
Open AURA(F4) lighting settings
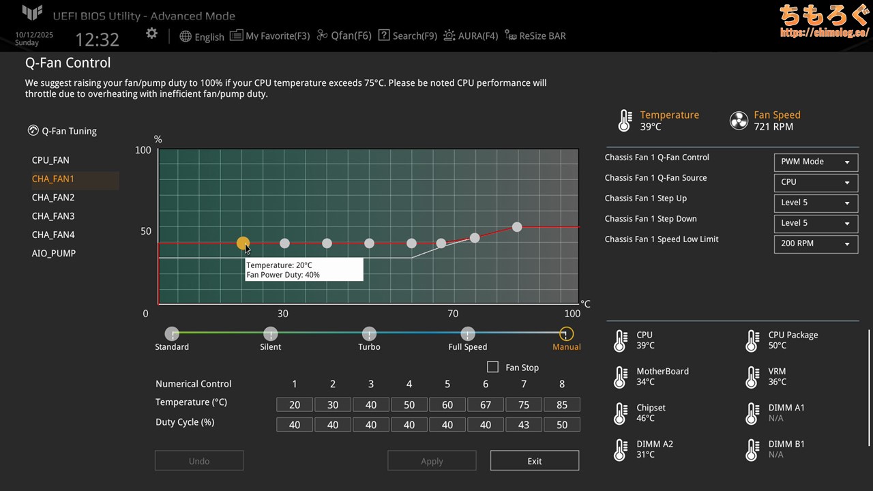471,35
